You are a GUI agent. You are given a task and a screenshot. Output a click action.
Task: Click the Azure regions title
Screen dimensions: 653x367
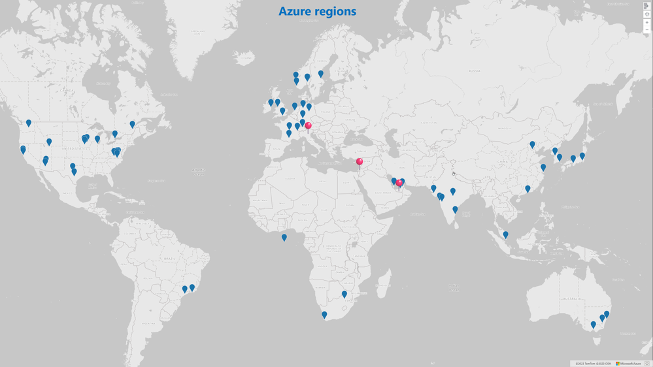[317, 11]
